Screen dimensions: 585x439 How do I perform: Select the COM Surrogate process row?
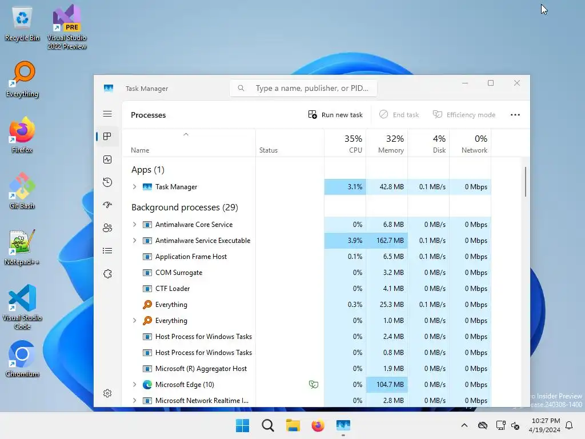tap(307, 273)
